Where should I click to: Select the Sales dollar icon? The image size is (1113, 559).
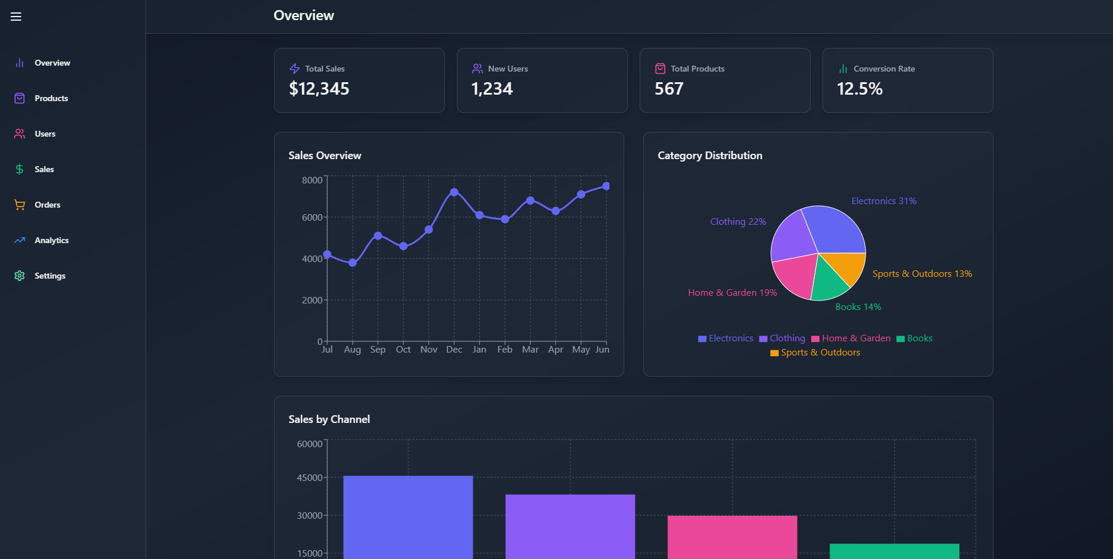19,169
